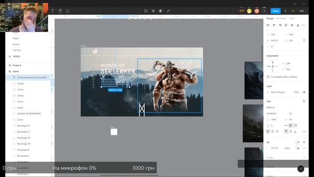
Task: Open the vertical constraint Top dropdown
Action: pyautogui.click(x=288, y=69)
